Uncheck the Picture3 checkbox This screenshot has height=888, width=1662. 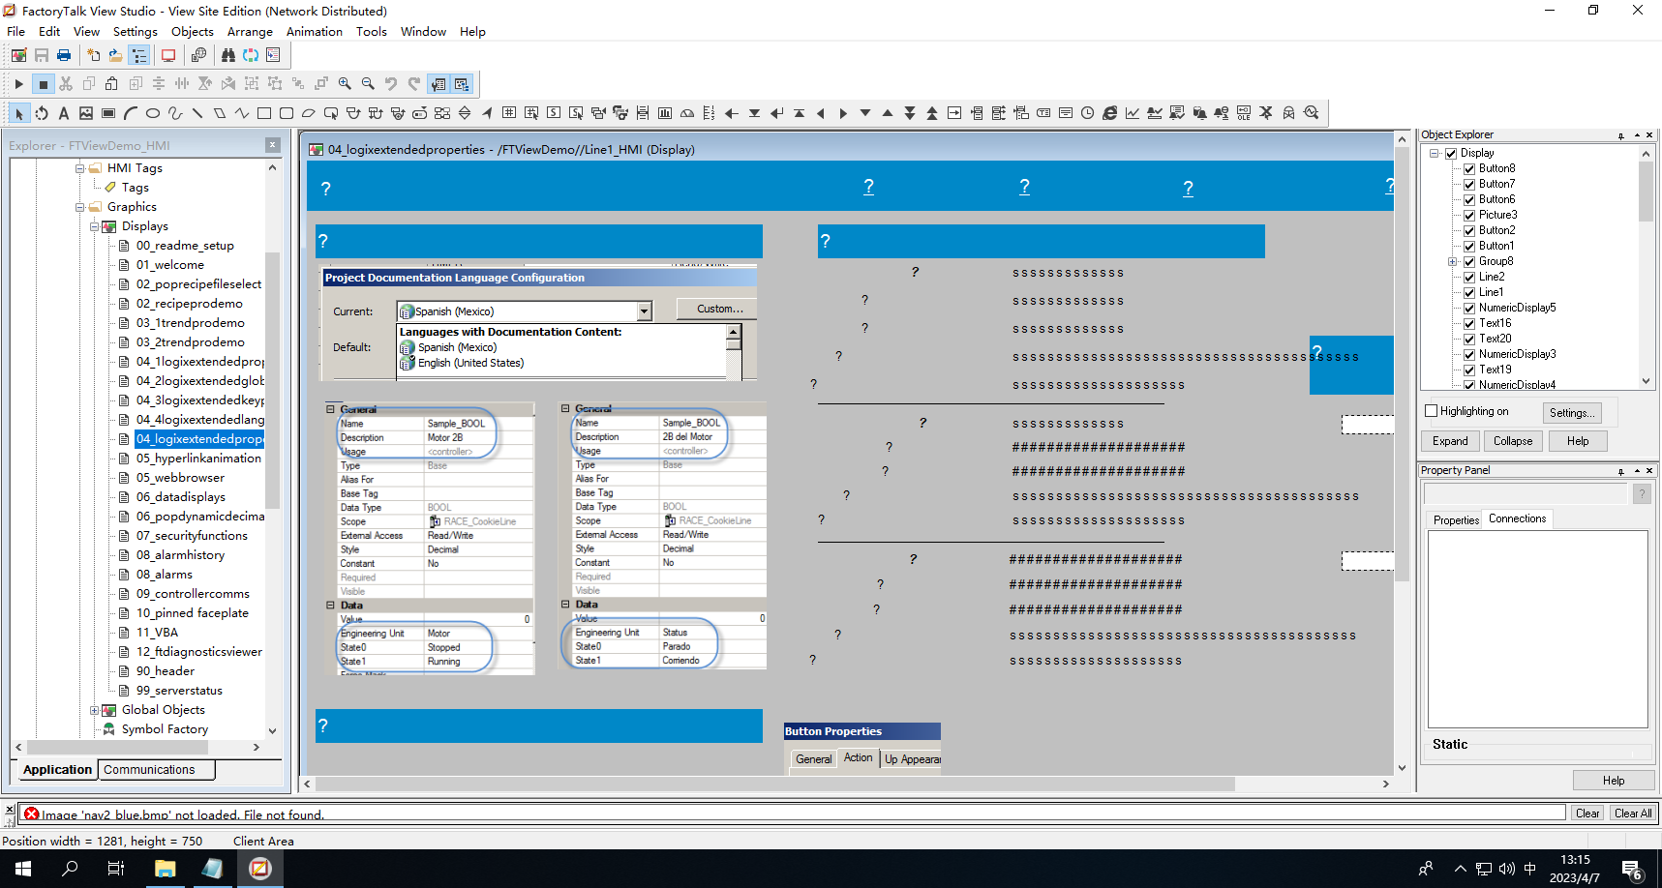coord(1469,215)
